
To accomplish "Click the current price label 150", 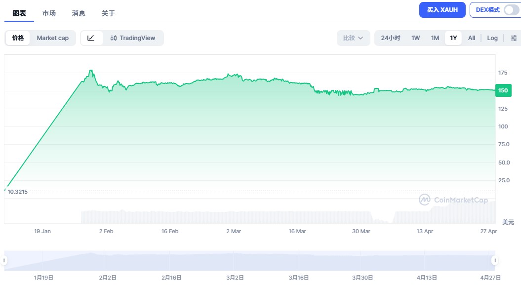I will point(503,90).
